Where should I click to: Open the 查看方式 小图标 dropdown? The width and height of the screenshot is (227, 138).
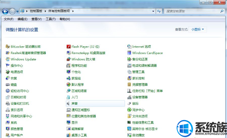click(198, 29)
